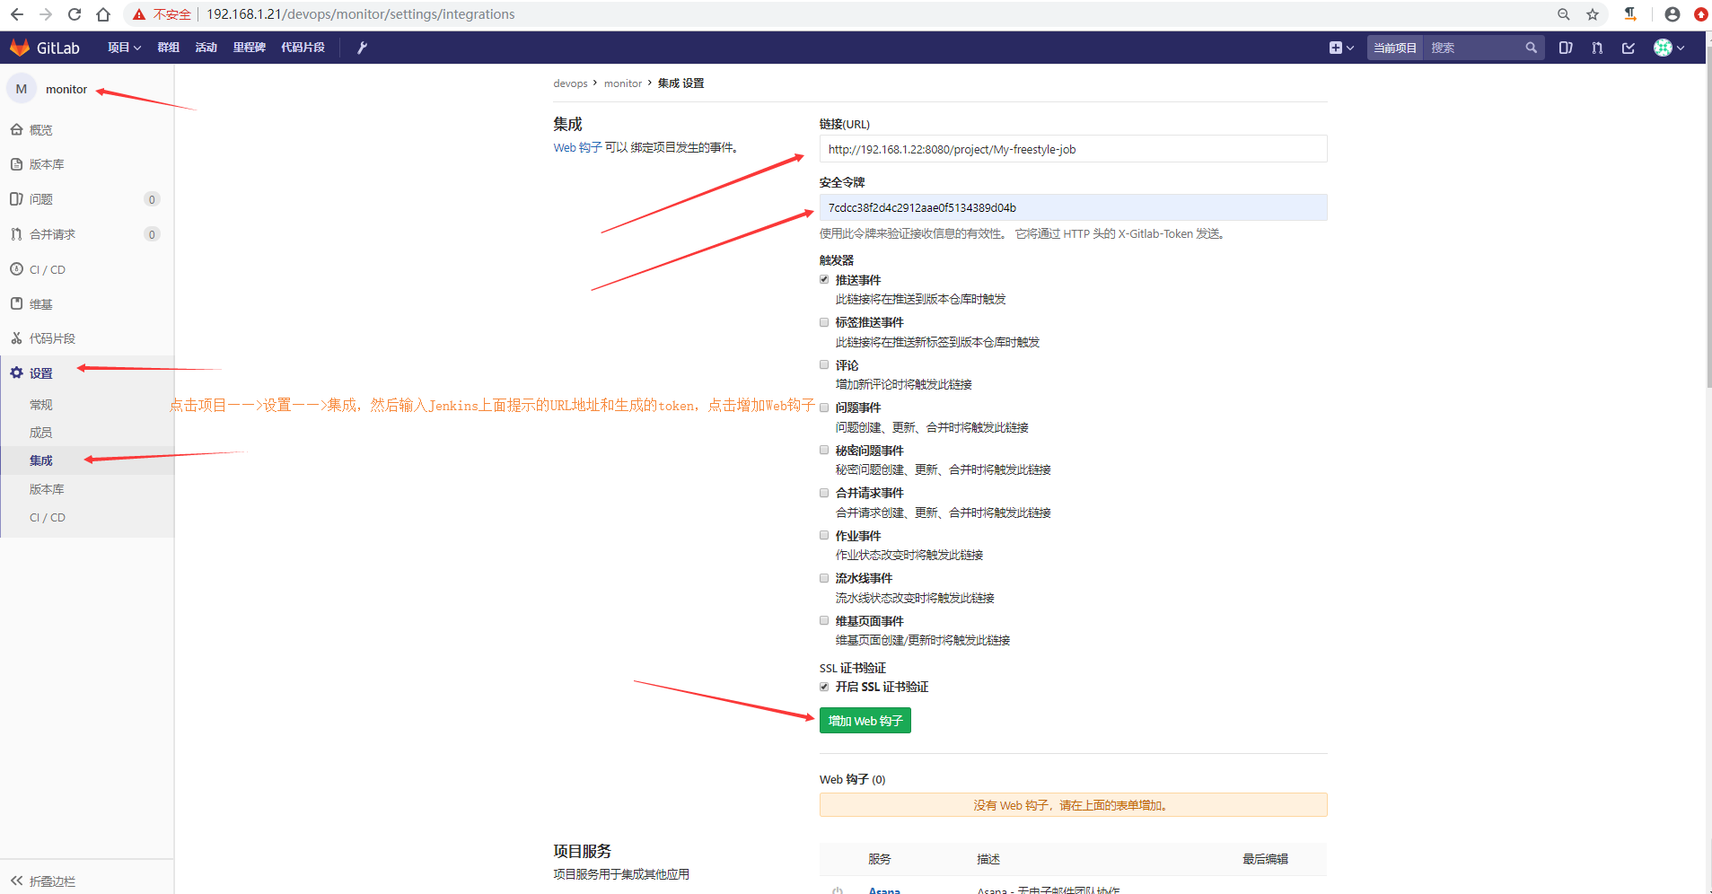Click the new item plus icon
The image size is (1712, 894).
(x=1341, y=48)
